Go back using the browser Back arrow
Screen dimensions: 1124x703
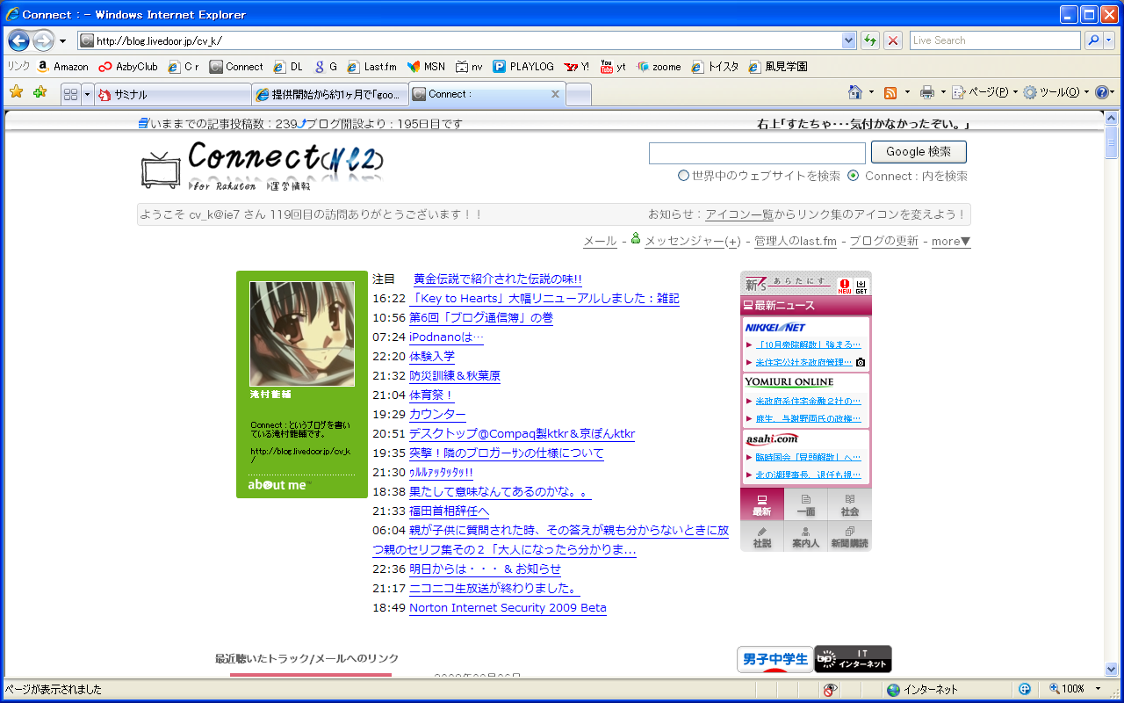tap(19, 40)
